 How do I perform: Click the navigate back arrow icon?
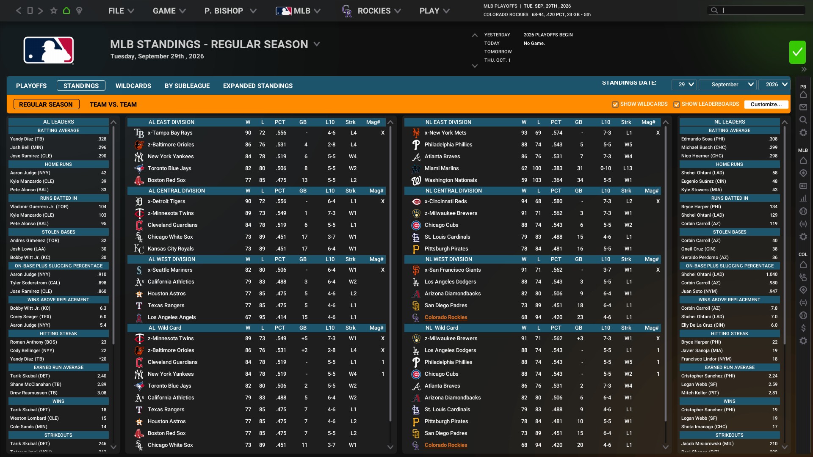point(19,11)
